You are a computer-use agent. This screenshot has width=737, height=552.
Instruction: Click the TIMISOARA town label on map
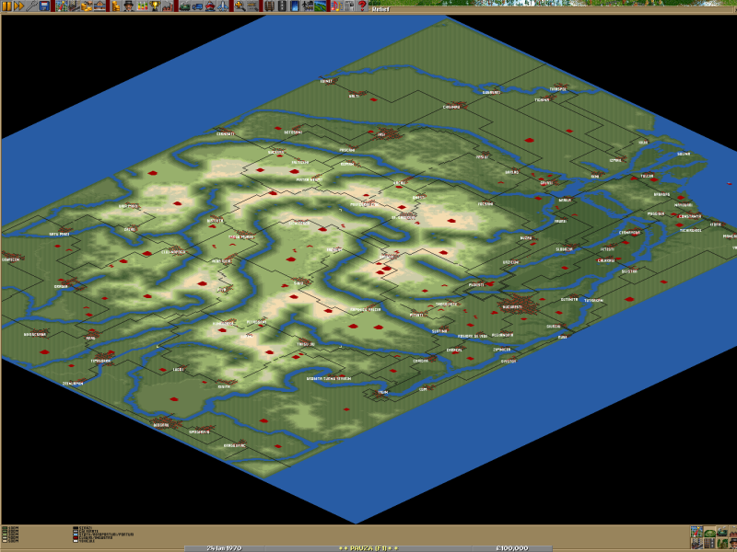click(101, 361)
